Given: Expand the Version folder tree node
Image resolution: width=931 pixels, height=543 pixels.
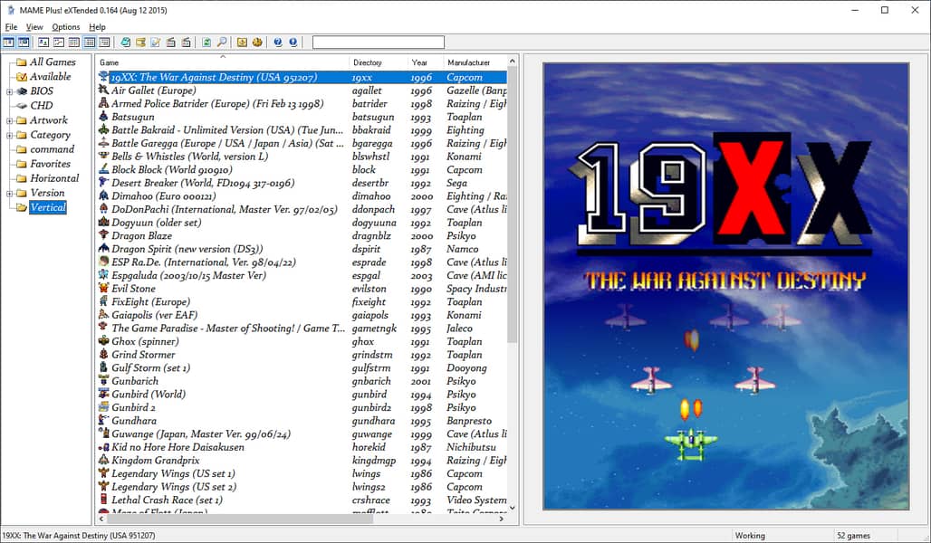Looking at the screenshot, I should point(9,194).
